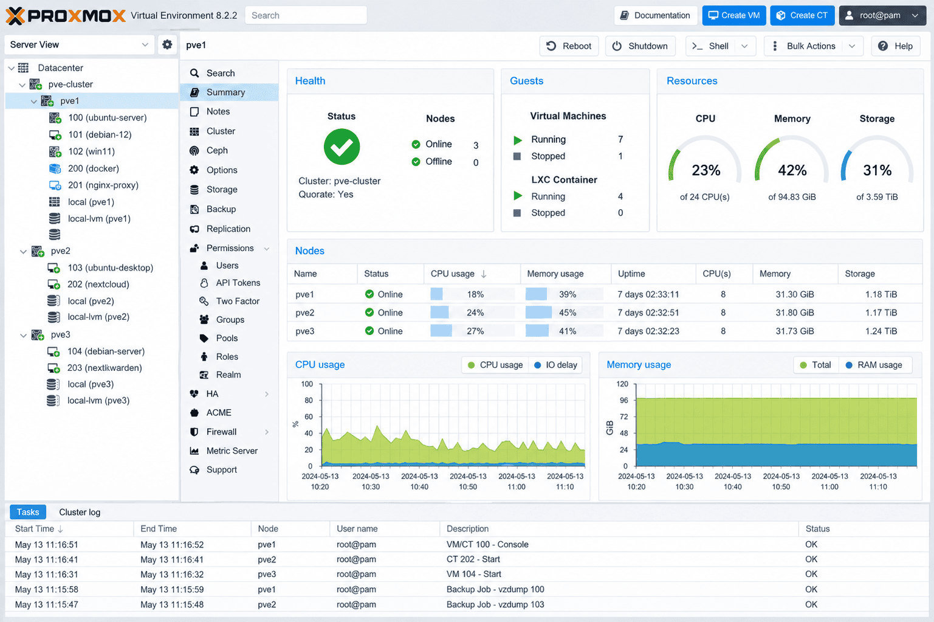Open the Firewall menu item
Screen dimensions: 934x622
pos(230,432)
